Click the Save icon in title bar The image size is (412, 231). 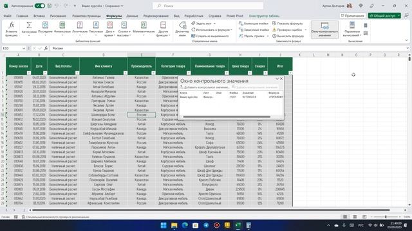[x=50, y=6]
